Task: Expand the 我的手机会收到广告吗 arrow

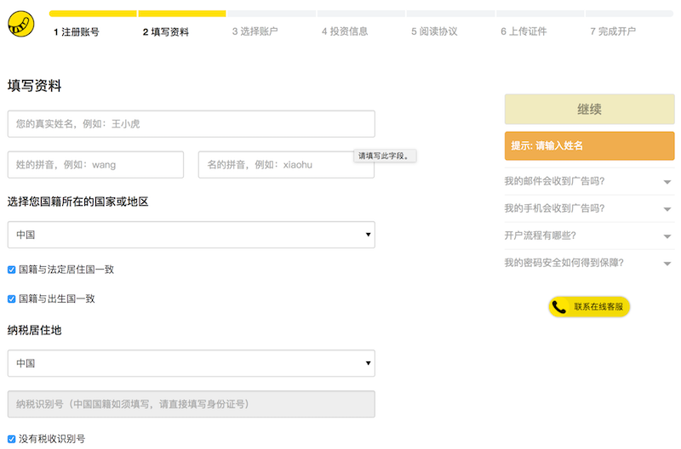Action: click(x=667, y=209)
